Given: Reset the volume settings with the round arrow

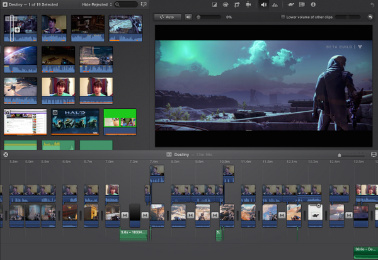Looking at the screenshot, I should click(370, 17).
